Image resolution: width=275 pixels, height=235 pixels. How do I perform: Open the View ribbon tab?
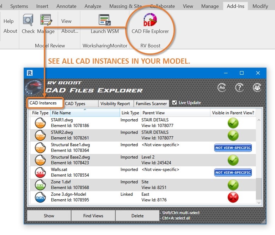pyautogui.click(x=188, y=6)
